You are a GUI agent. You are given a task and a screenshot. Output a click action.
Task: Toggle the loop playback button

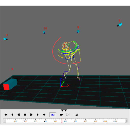53,115
